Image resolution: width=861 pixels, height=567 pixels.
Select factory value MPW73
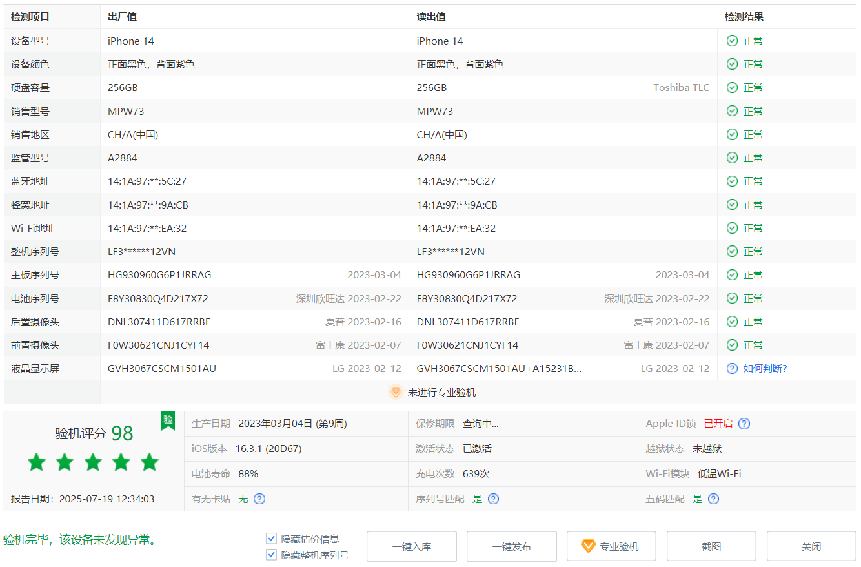click(126, 111)
